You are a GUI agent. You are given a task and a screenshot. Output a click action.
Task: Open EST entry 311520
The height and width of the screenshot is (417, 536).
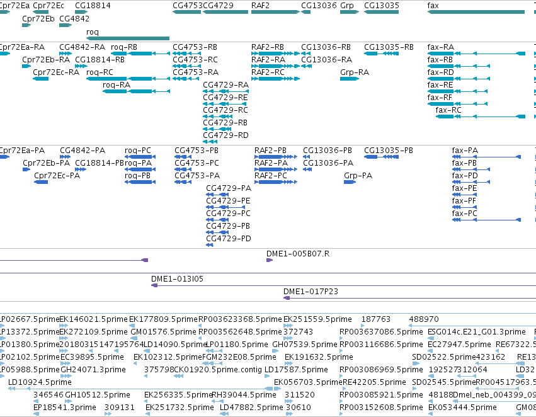(300, 395)
